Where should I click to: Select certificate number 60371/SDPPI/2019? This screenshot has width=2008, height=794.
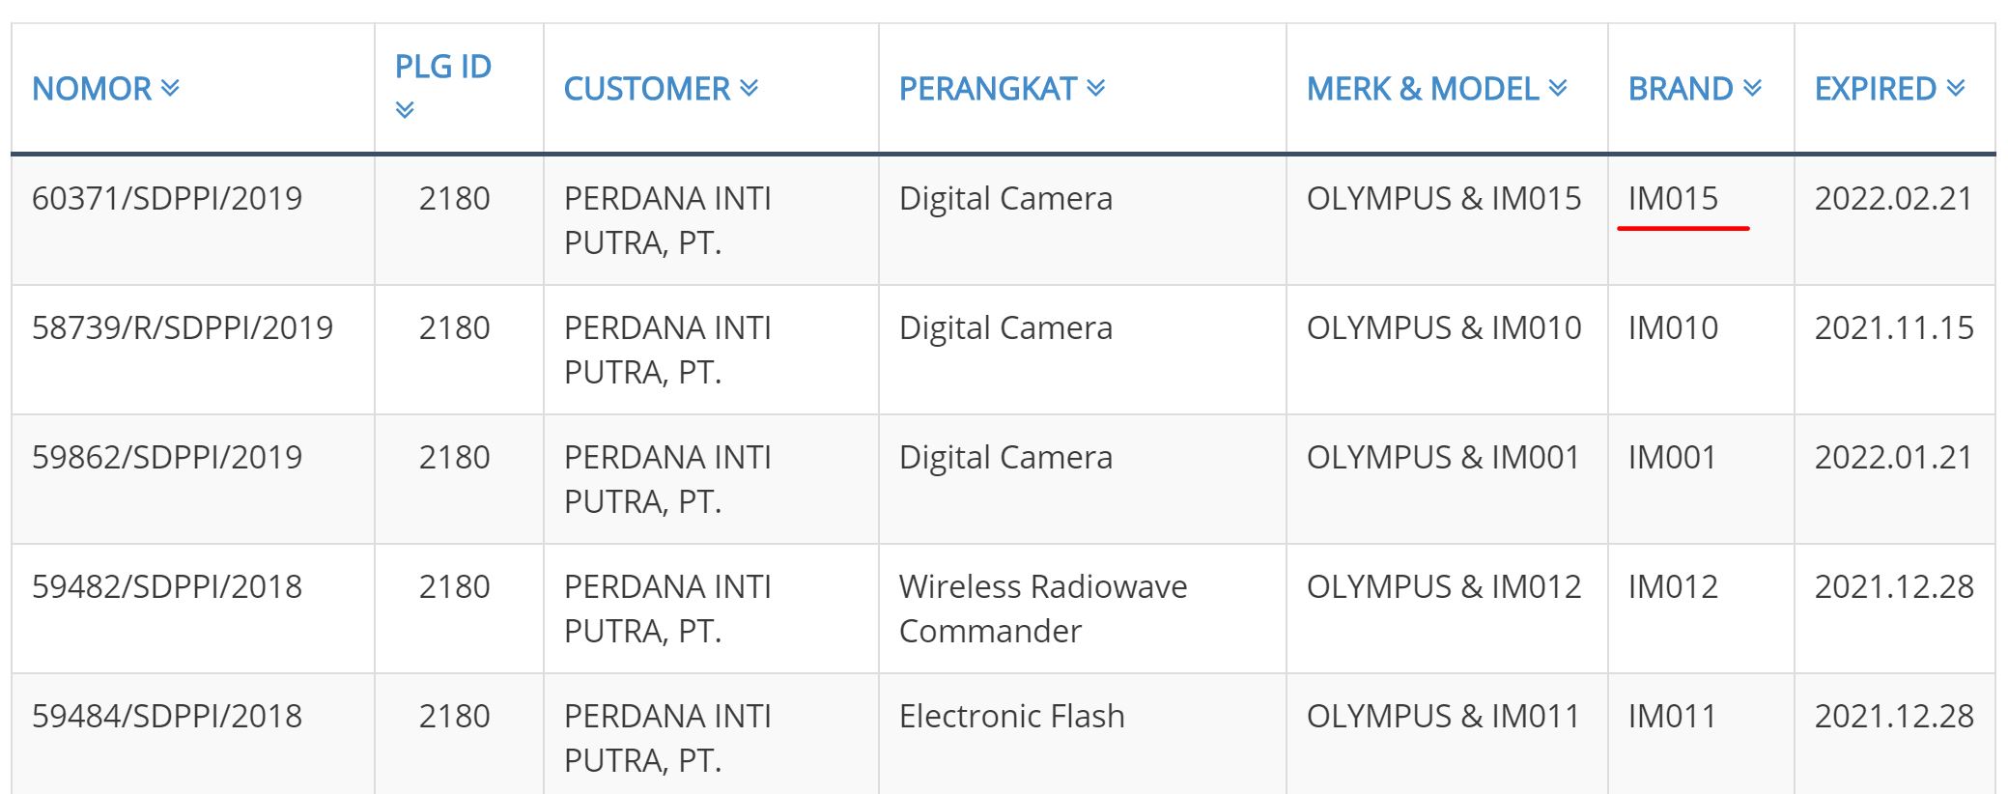[x=167, y=199]
